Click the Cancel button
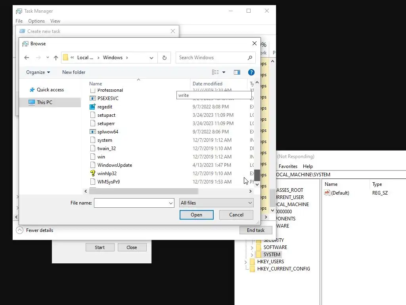Viewport: 406px width, 305px height. (x=236, y=215)
